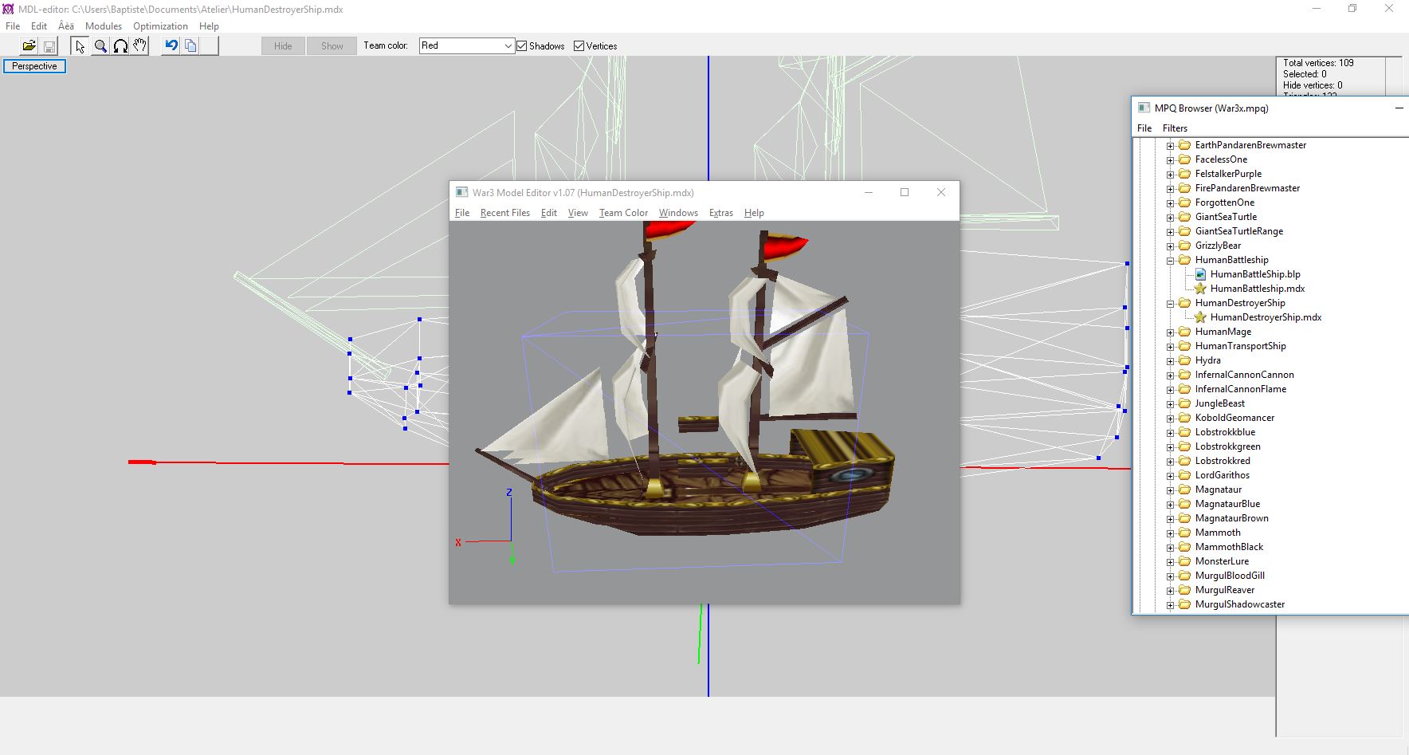Expand the MurgulReaver folder node
This screenshot has height=755, width=1409.
(x=1171, y=591)
